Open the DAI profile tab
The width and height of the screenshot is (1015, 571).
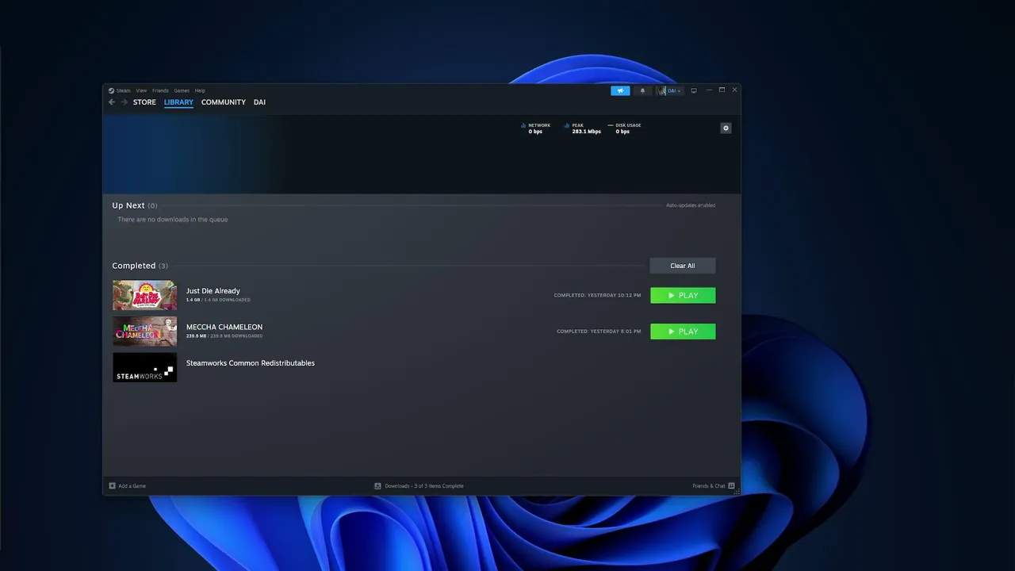point(259,102)
